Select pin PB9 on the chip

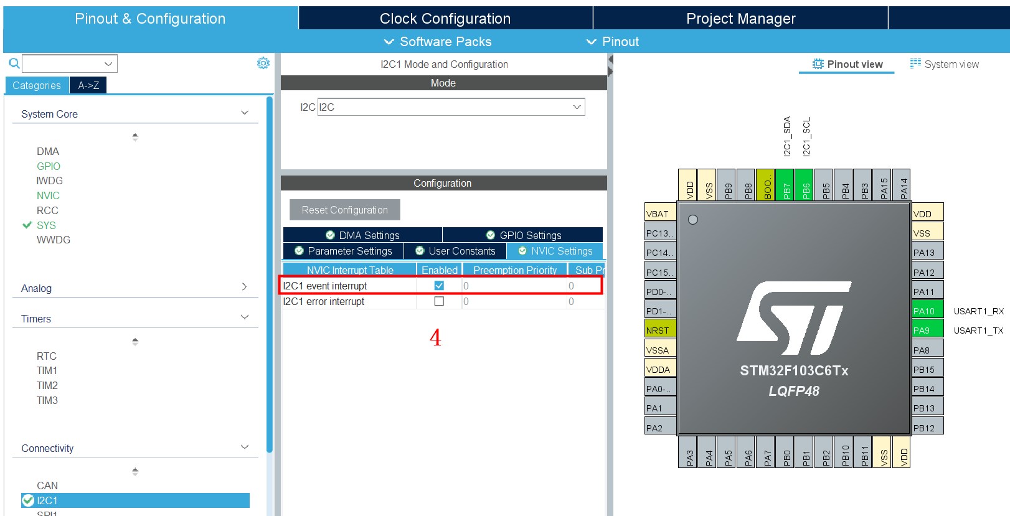click(x=726, y=184)
